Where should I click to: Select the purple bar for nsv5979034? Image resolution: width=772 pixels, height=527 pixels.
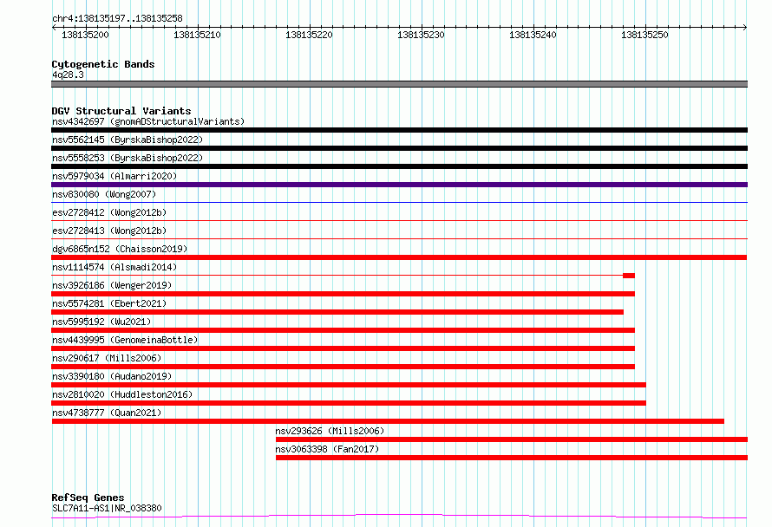399,185
